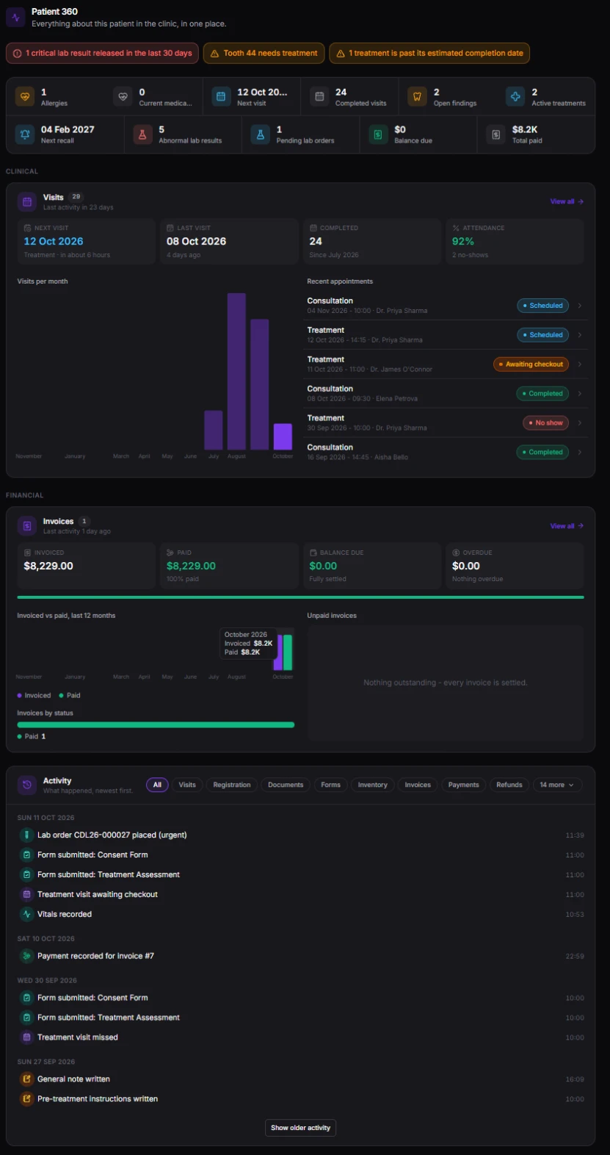Open the 12 Oct 2026 Treatment row chevron
The width and height of the screenshot is (610, 1155).
pos(580,335)
